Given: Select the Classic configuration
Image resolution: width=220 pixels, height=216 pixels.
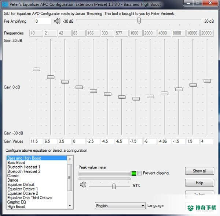Looking at the screenshot, I should [x=37, y=176].
